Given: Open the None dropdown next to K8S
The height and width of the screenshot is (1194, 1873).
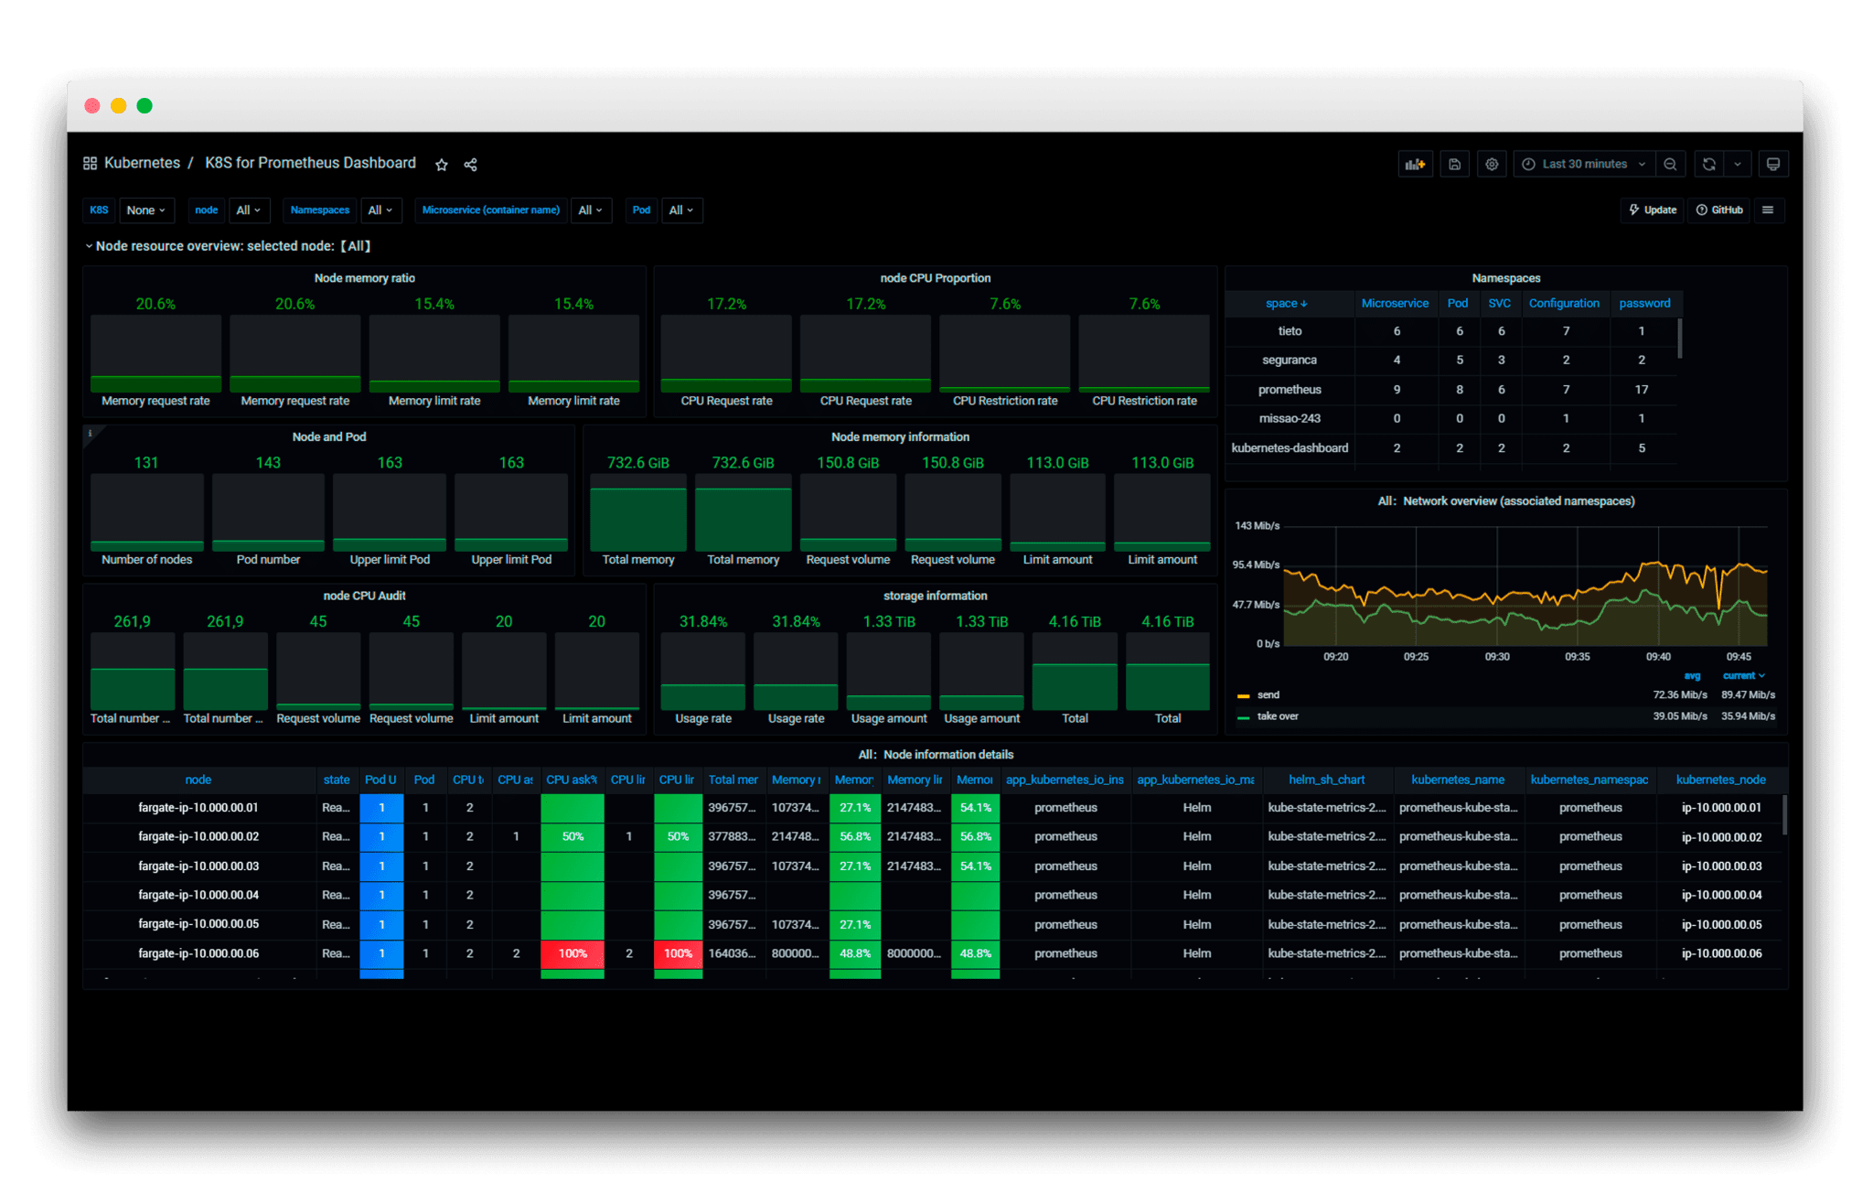Looking at the screenshot, I should [x=146, y=210].
